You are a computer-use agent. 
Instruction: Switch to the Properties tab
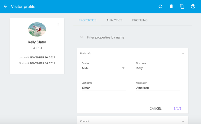[x=87, y=20]
